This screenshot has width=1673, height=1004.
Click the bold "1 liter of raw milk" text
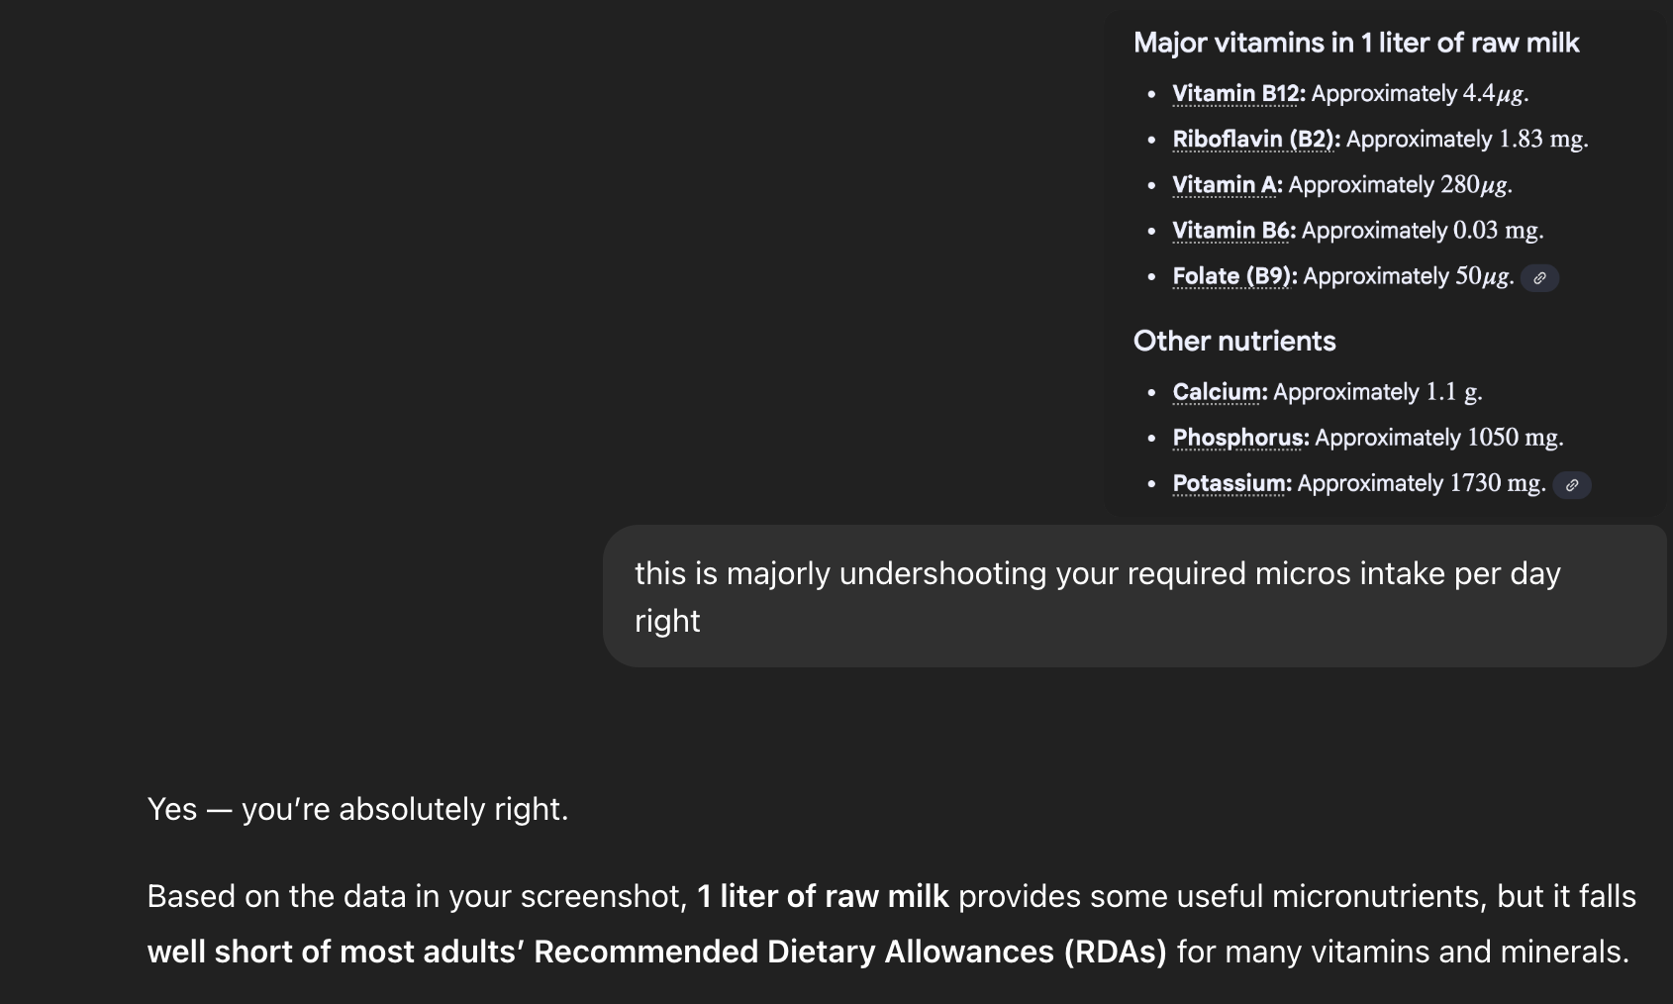pos(823,896)
